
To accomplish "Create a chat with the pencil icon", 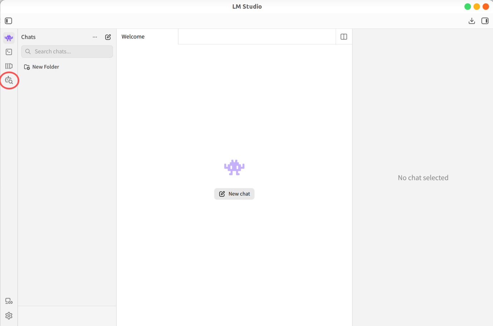I will [x=108, y=37].
